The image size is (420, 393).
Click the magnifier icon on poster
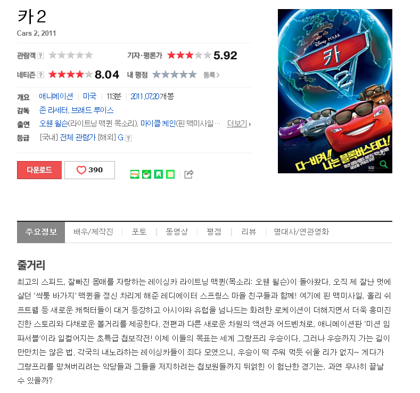[383, 164]
